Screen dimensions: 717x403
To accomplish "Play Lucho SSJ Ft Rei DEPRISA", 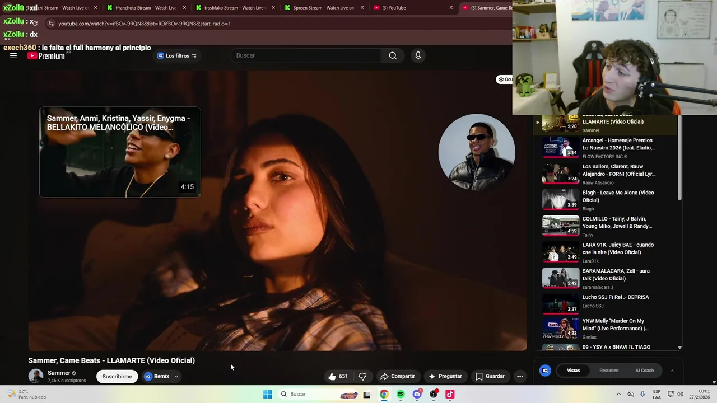I will tap(609, 304).
